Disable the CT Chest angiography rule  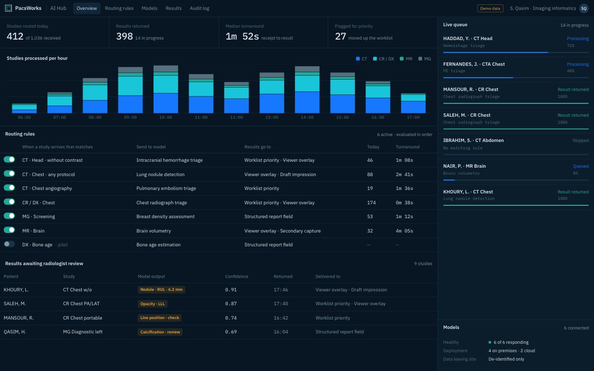[x=9, y=187]
